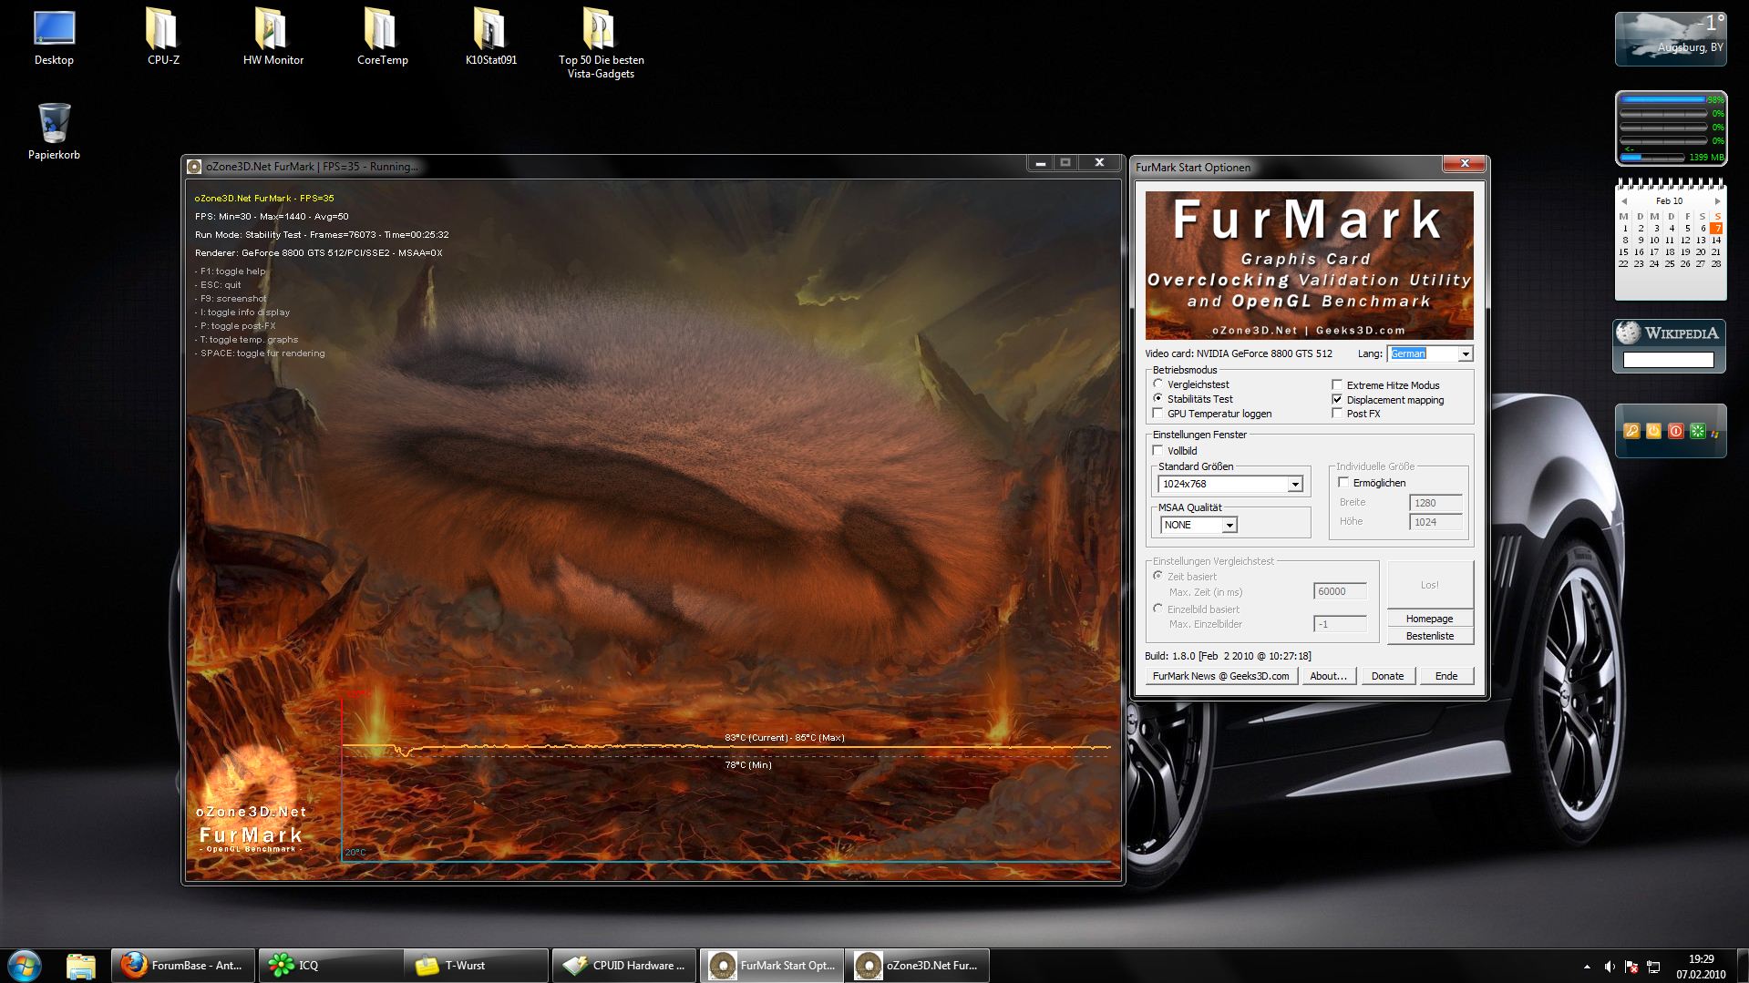Select the Papierkorb recycle bin icon

[x=54, y=131]
